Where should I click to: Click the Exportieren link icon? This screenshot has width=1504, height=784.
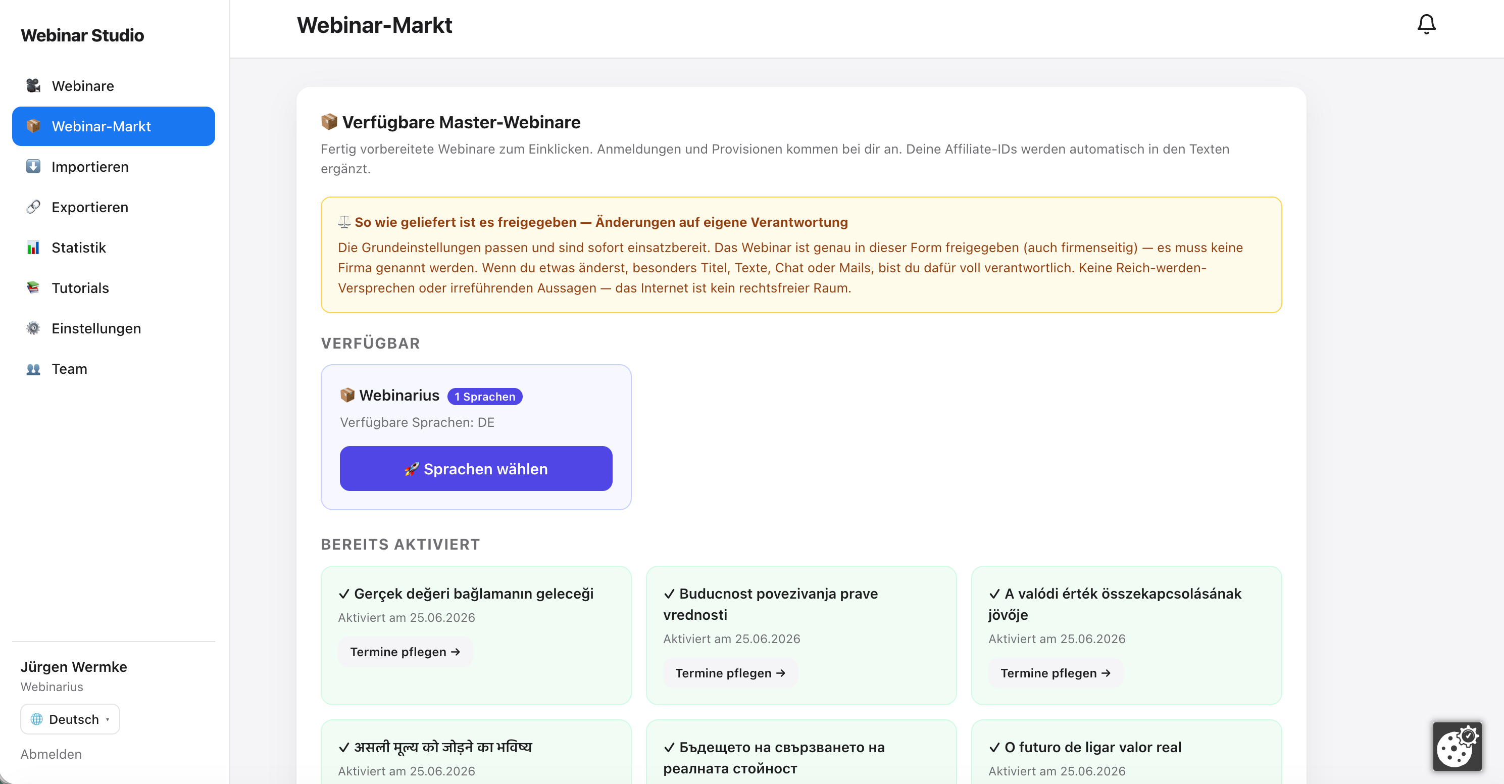33,207
